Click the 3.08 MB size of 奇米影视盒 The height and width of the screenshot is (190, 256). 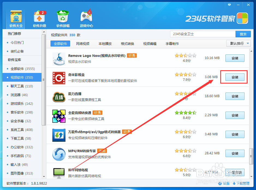(211, 77)
